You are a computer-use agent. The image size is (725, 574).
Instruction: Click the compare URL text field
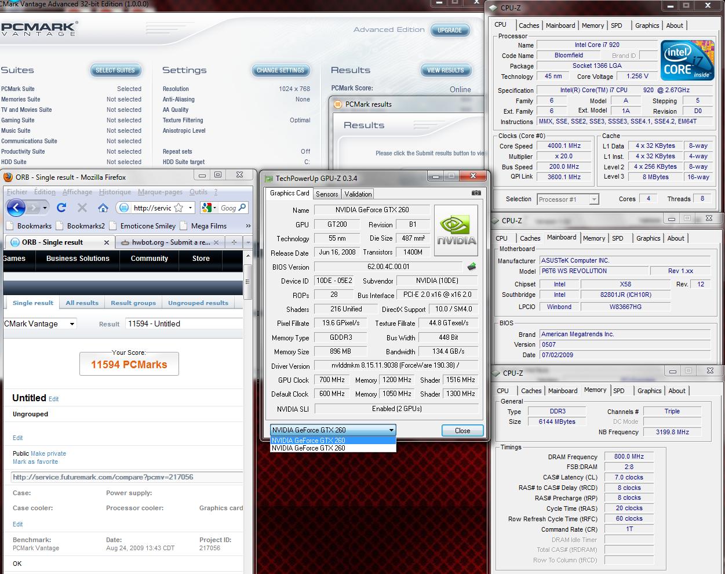coord(127,477)
